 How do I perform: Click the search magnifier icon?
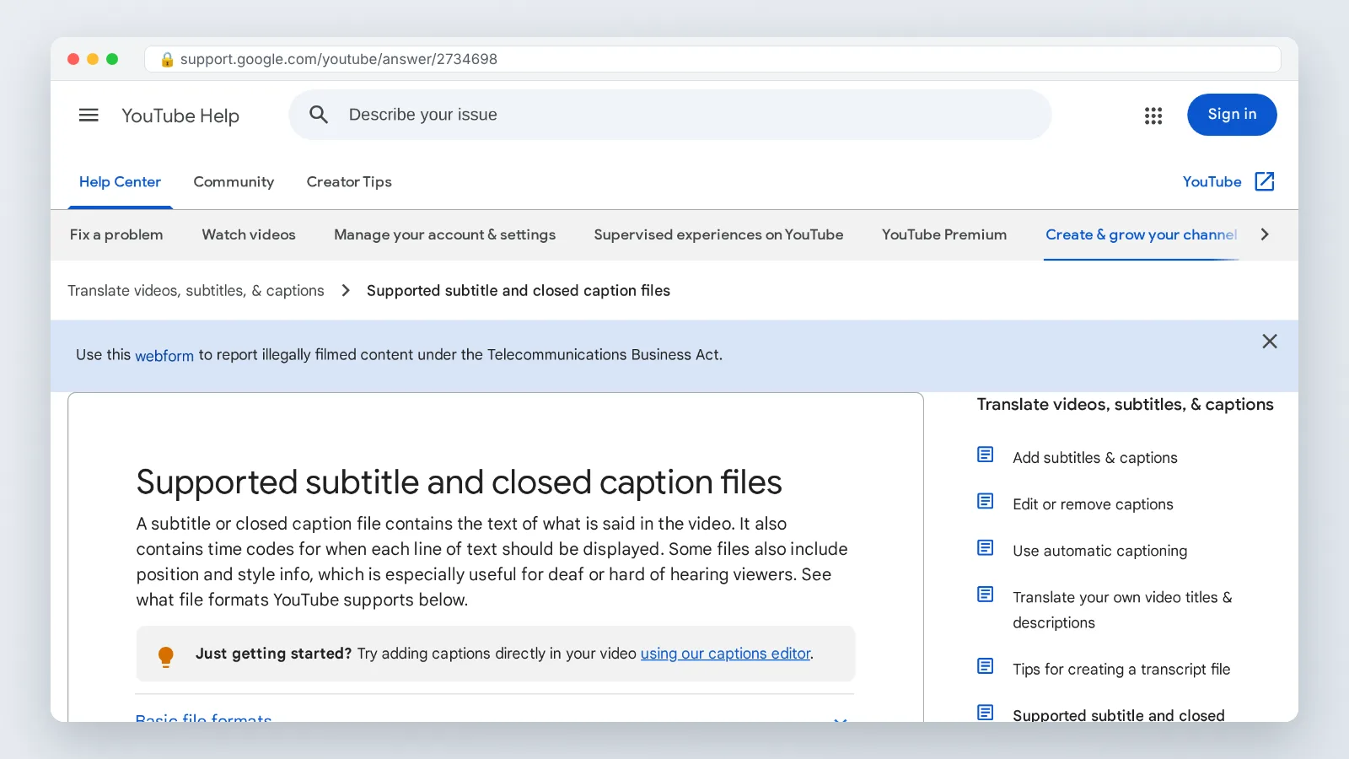click(319, 115)
